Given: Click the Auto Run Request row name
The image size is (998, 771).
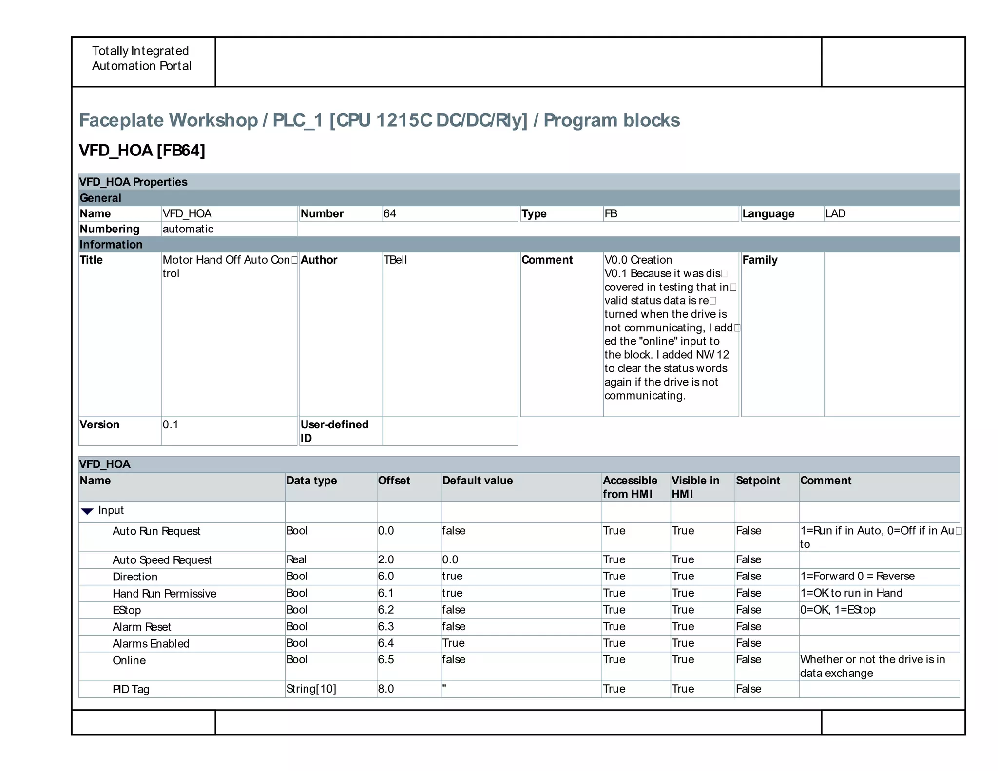Looking at the screenshot, I should (x=156, y=531).
